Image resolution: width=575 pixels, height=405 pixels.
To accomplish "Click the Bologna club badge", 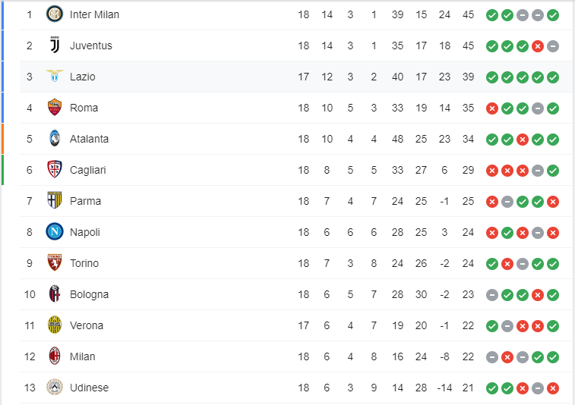I will click(x=54, y=294).
